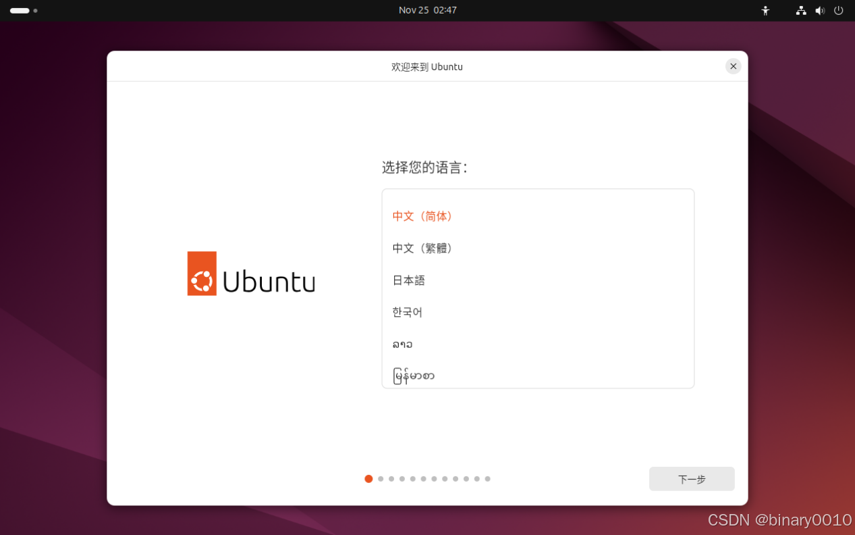Open the Nov 25 date and time menu
Viewport: 855px width, 535px height.
point(427,10)
